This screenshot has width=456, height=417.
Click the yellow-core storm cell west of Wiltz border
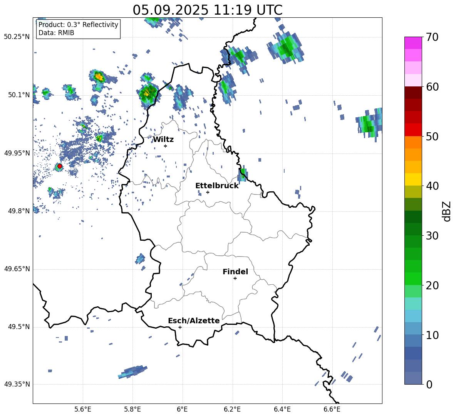(148, 94)
